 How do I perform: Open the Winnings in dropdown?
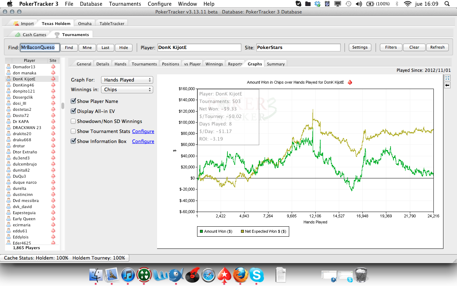click(x=127, y=89)
